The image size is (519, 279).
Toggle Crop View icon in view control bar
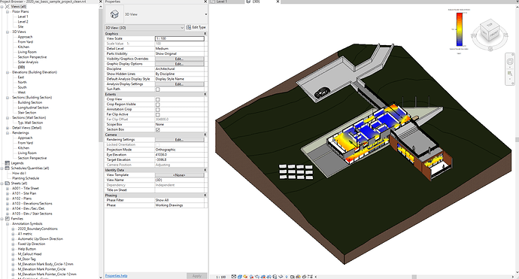coord(263,276)
